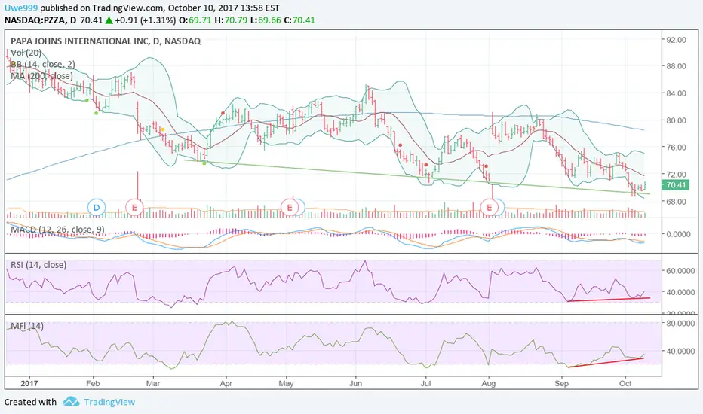Click the 72.00 price axis label
Screen dimensions: 703x414
pos(676,174)
